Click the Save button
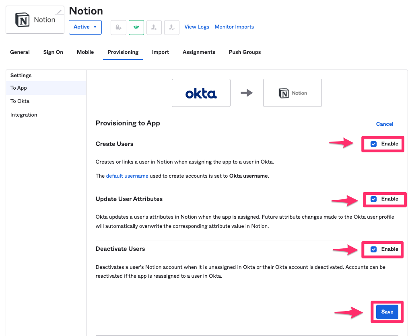410x336 pixels. pyautogui.click(x=387, y=311)
